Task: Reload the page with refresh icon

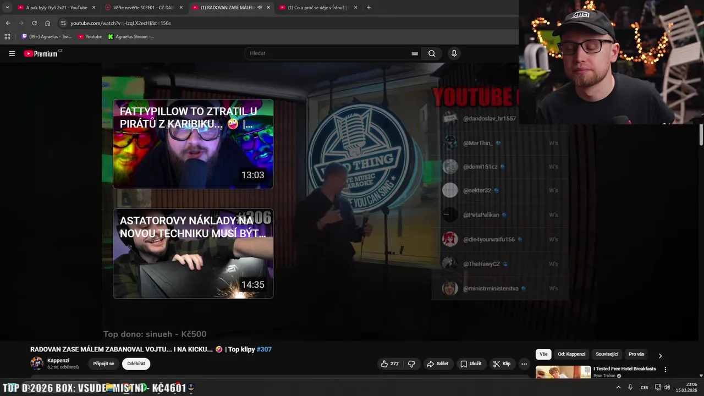Action: coord(34,23)
